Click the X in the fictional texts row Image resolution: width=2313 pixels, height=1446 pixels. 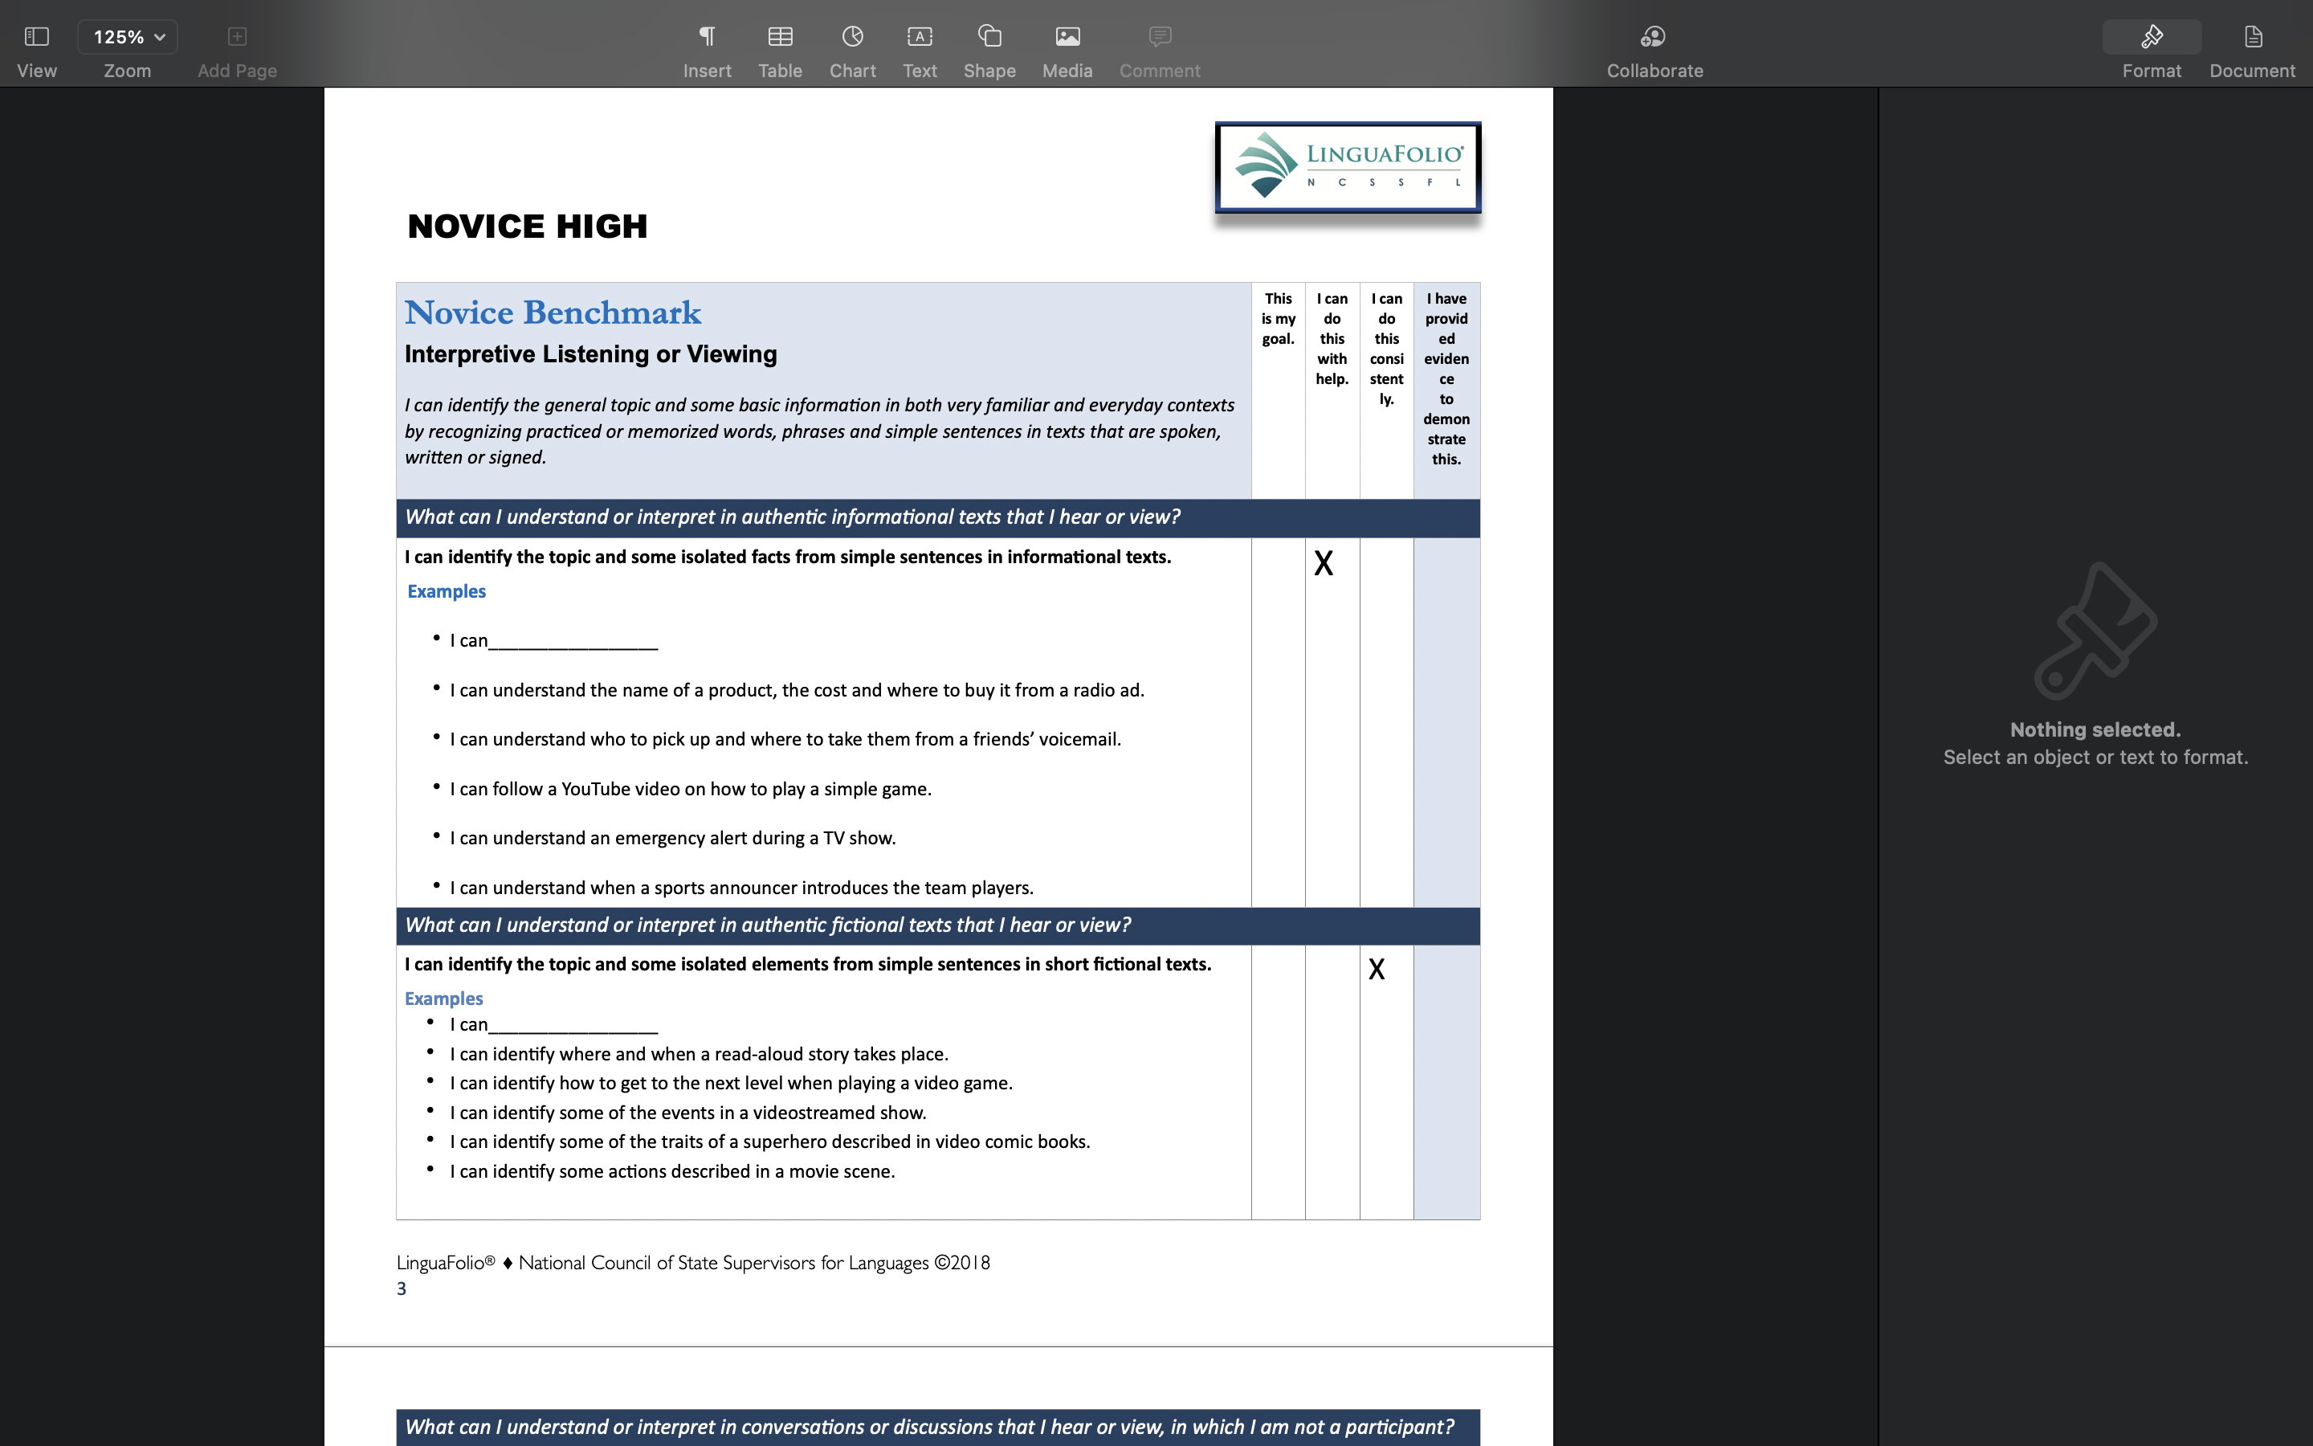click(1377, 970)
